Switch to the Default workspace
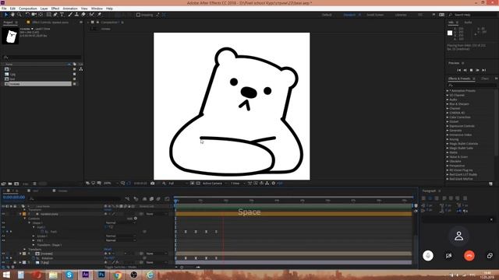Screen dimensions: 499x280 (x=327, y=15)
